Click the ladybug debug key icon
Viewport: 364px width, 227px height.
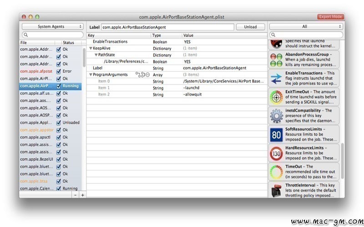(x=276, y=44)
